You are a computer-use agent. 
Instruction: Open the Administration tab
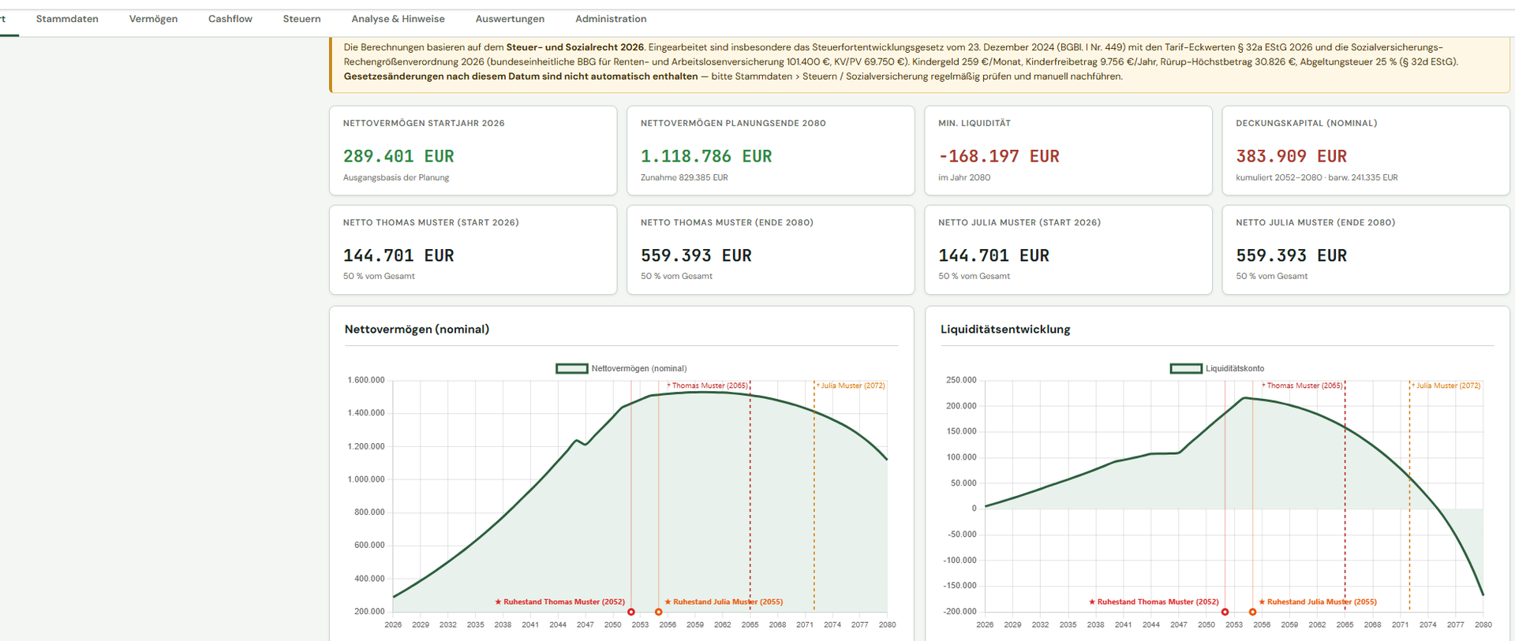(611, 19)
